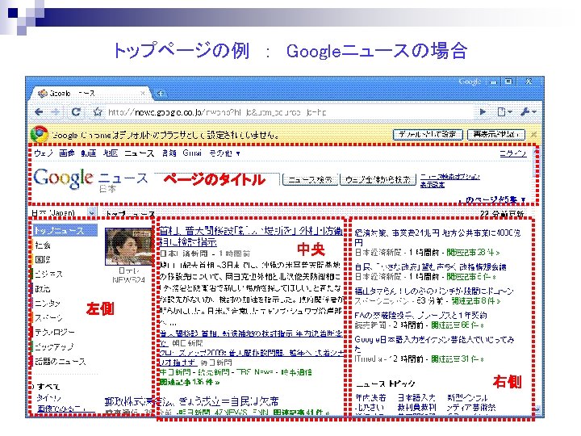Viewport: 581px width, 436px height.
Task: Open the 日本語入力 topic link under ニュース トピック
Action: (416, 398)
